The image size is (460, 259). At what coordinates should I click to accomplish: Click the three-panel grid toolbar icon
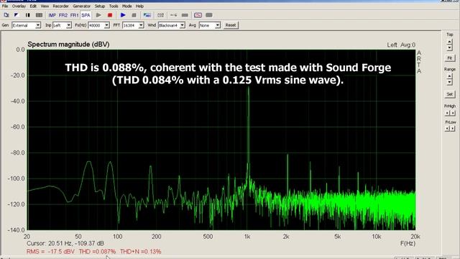[39, 15]
